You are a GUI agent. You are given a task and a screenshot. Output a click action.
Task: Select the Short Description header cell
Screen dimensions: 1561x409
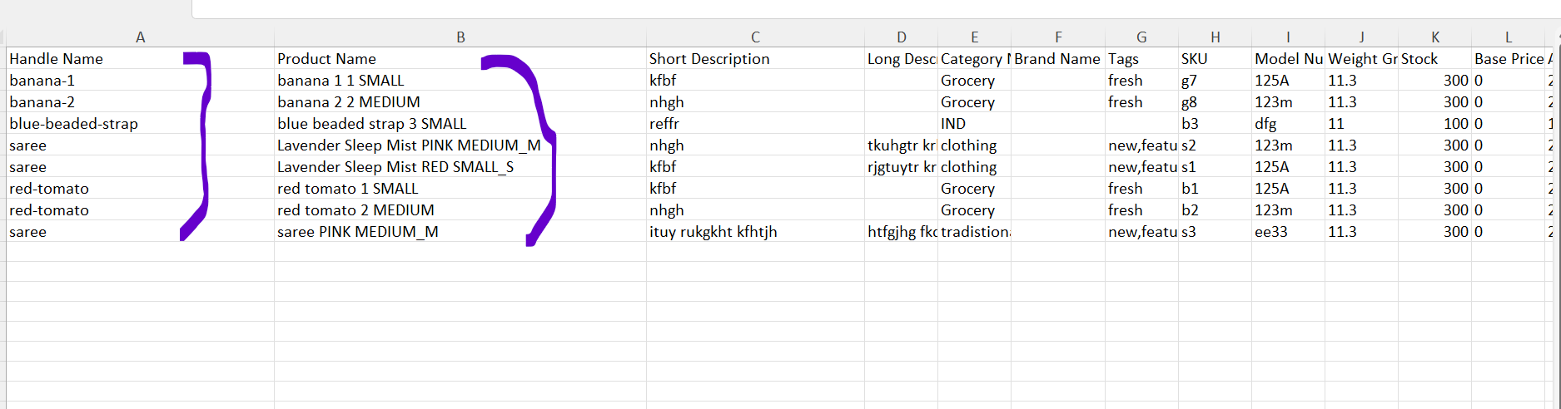pos(755,59)
